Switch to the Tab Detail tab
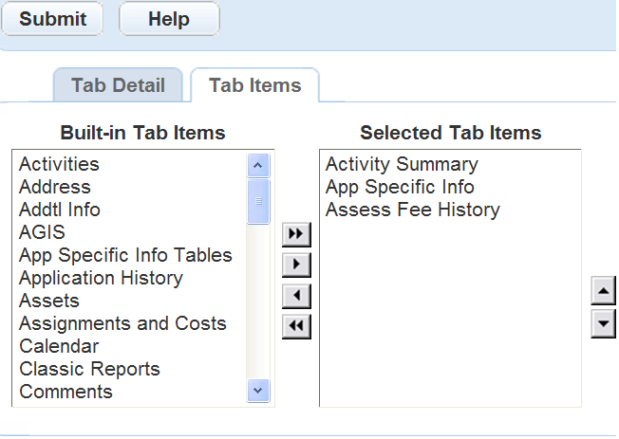 tap(118, 85)
